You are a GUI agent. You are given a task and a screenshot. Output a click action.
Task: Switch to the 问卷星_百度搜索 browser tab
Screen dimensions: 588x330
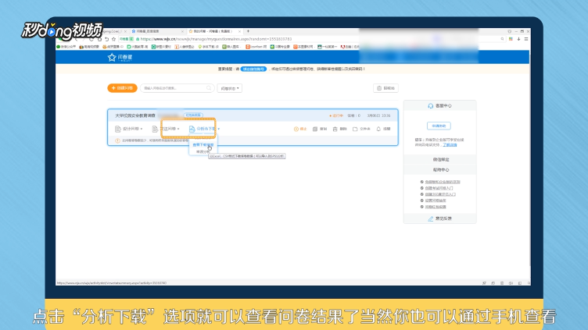click(156, 31)
